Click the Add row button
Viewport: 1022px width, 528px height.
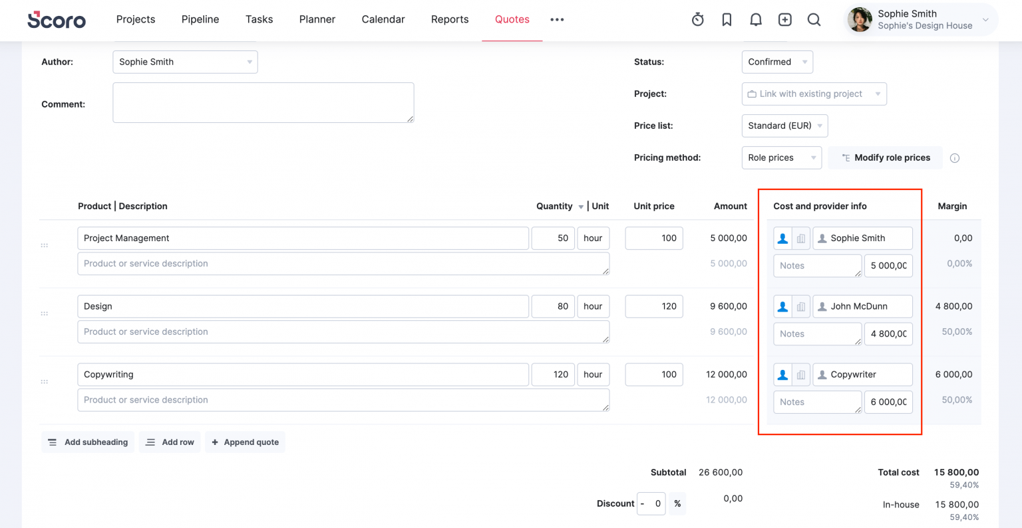170,442
